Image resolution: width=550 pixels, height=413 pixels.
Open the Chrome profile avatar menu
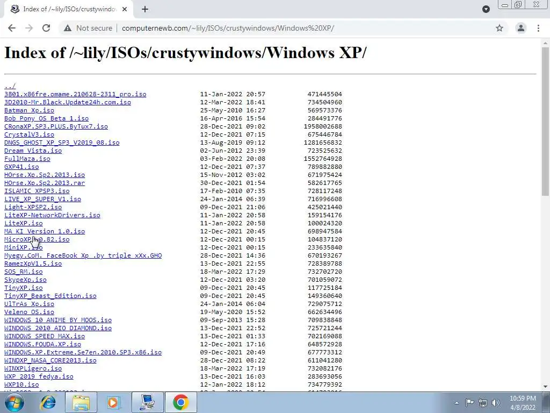(x=521, y=28)
